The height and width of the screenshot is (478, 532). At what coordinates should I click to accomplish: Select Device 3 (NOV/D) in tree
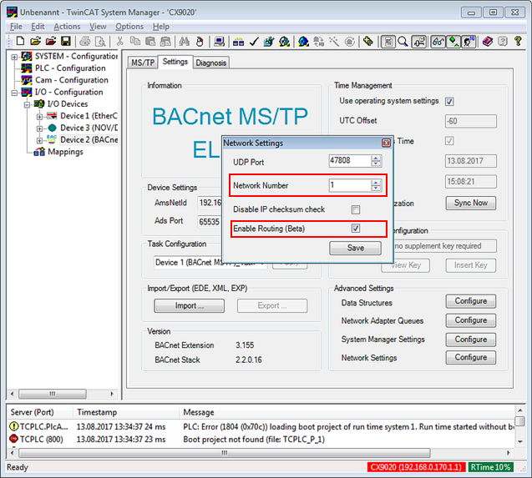[x=89, y=128]
